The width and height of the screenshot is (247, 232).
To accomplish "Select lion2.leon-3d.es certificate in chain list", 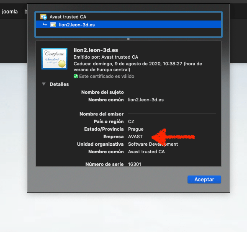I will [129, 24].
